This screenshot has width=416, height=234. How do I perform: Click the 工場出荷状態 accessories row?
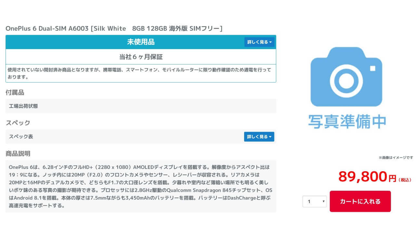click(x=23, y=106)
